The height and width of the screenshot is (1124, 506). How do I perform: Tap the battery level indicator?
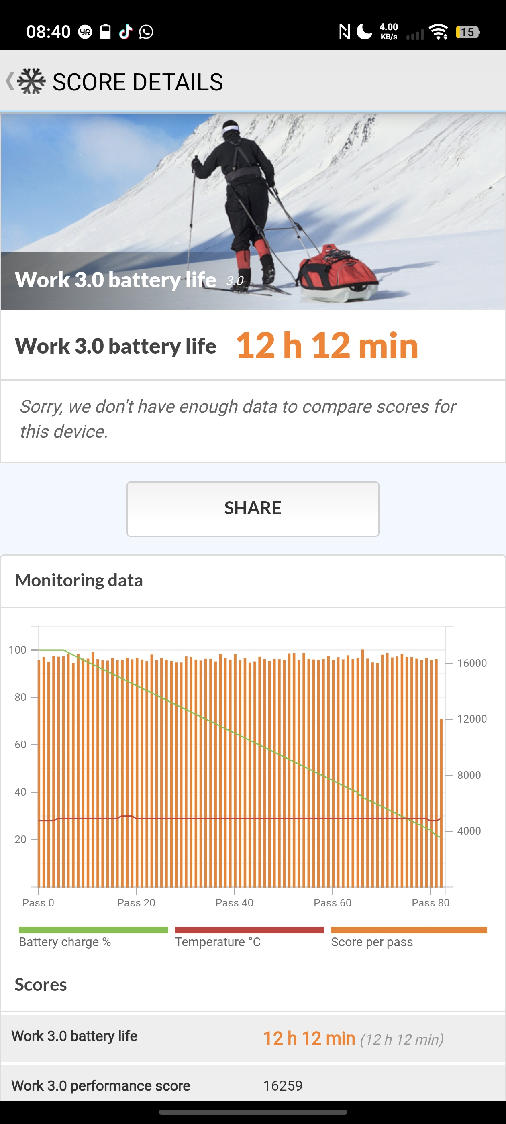point(467,32)
